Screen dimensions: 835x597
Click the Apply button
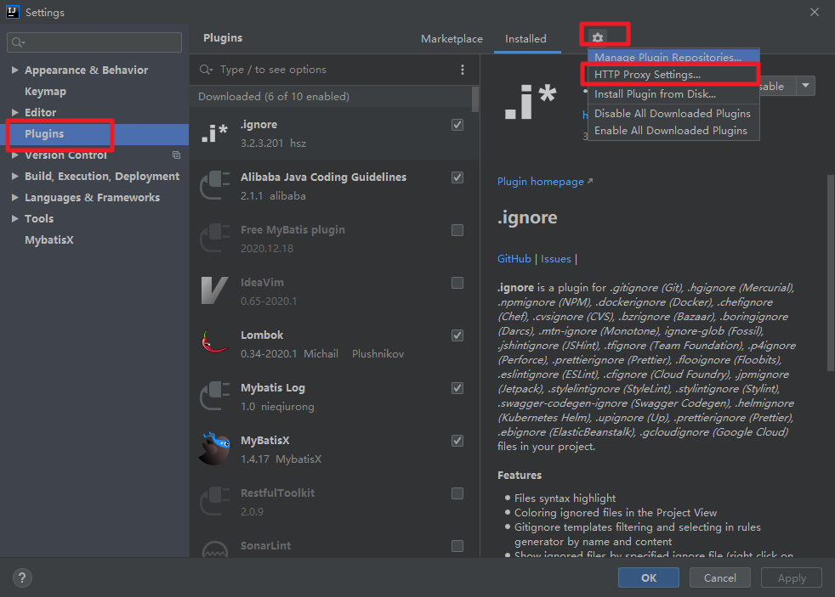792,577
